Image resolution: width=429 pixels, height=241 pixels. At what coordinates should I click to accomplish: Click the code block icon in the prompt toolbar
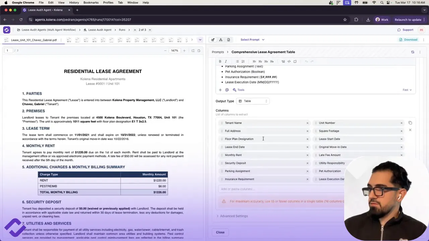pos(289,61)
